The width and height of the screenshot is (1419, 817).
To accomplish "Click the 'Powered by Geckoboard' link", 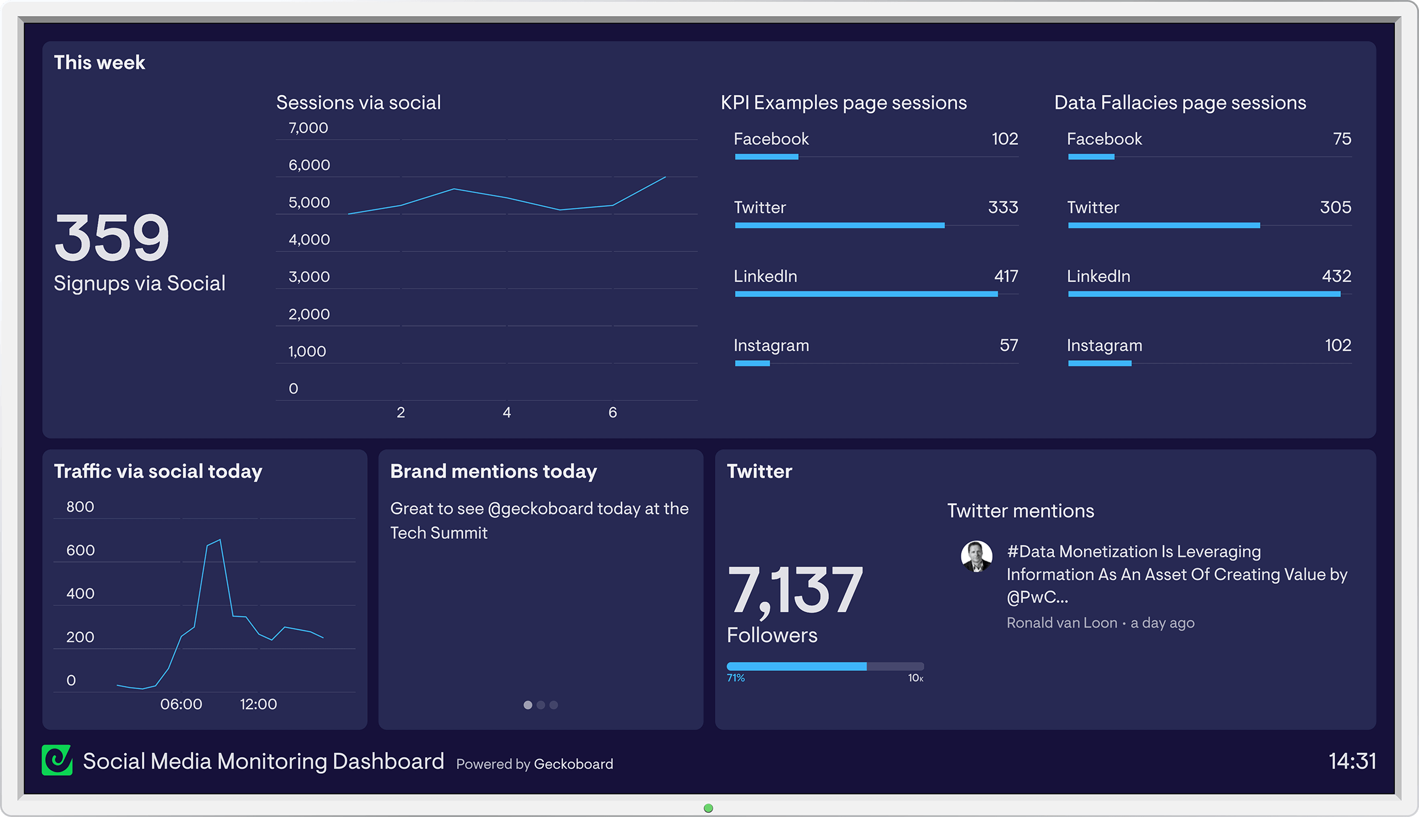I will click(534, 764).
